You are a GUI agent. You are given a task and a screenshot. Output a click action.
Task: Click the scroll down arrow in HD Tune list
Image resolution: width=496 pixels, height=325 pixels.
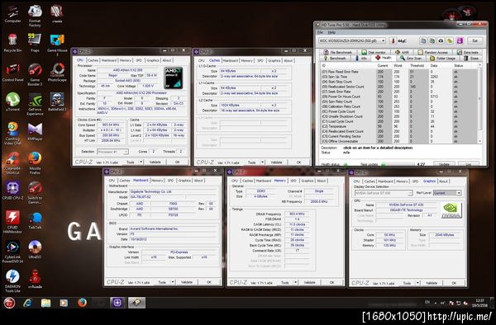[x=480, y=141]
